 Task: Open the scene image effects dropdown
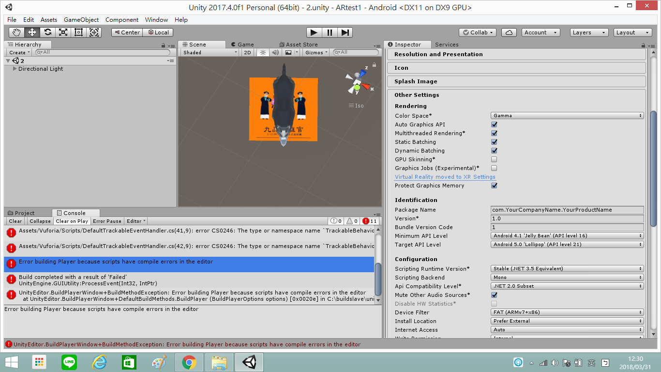pos(291,52)
